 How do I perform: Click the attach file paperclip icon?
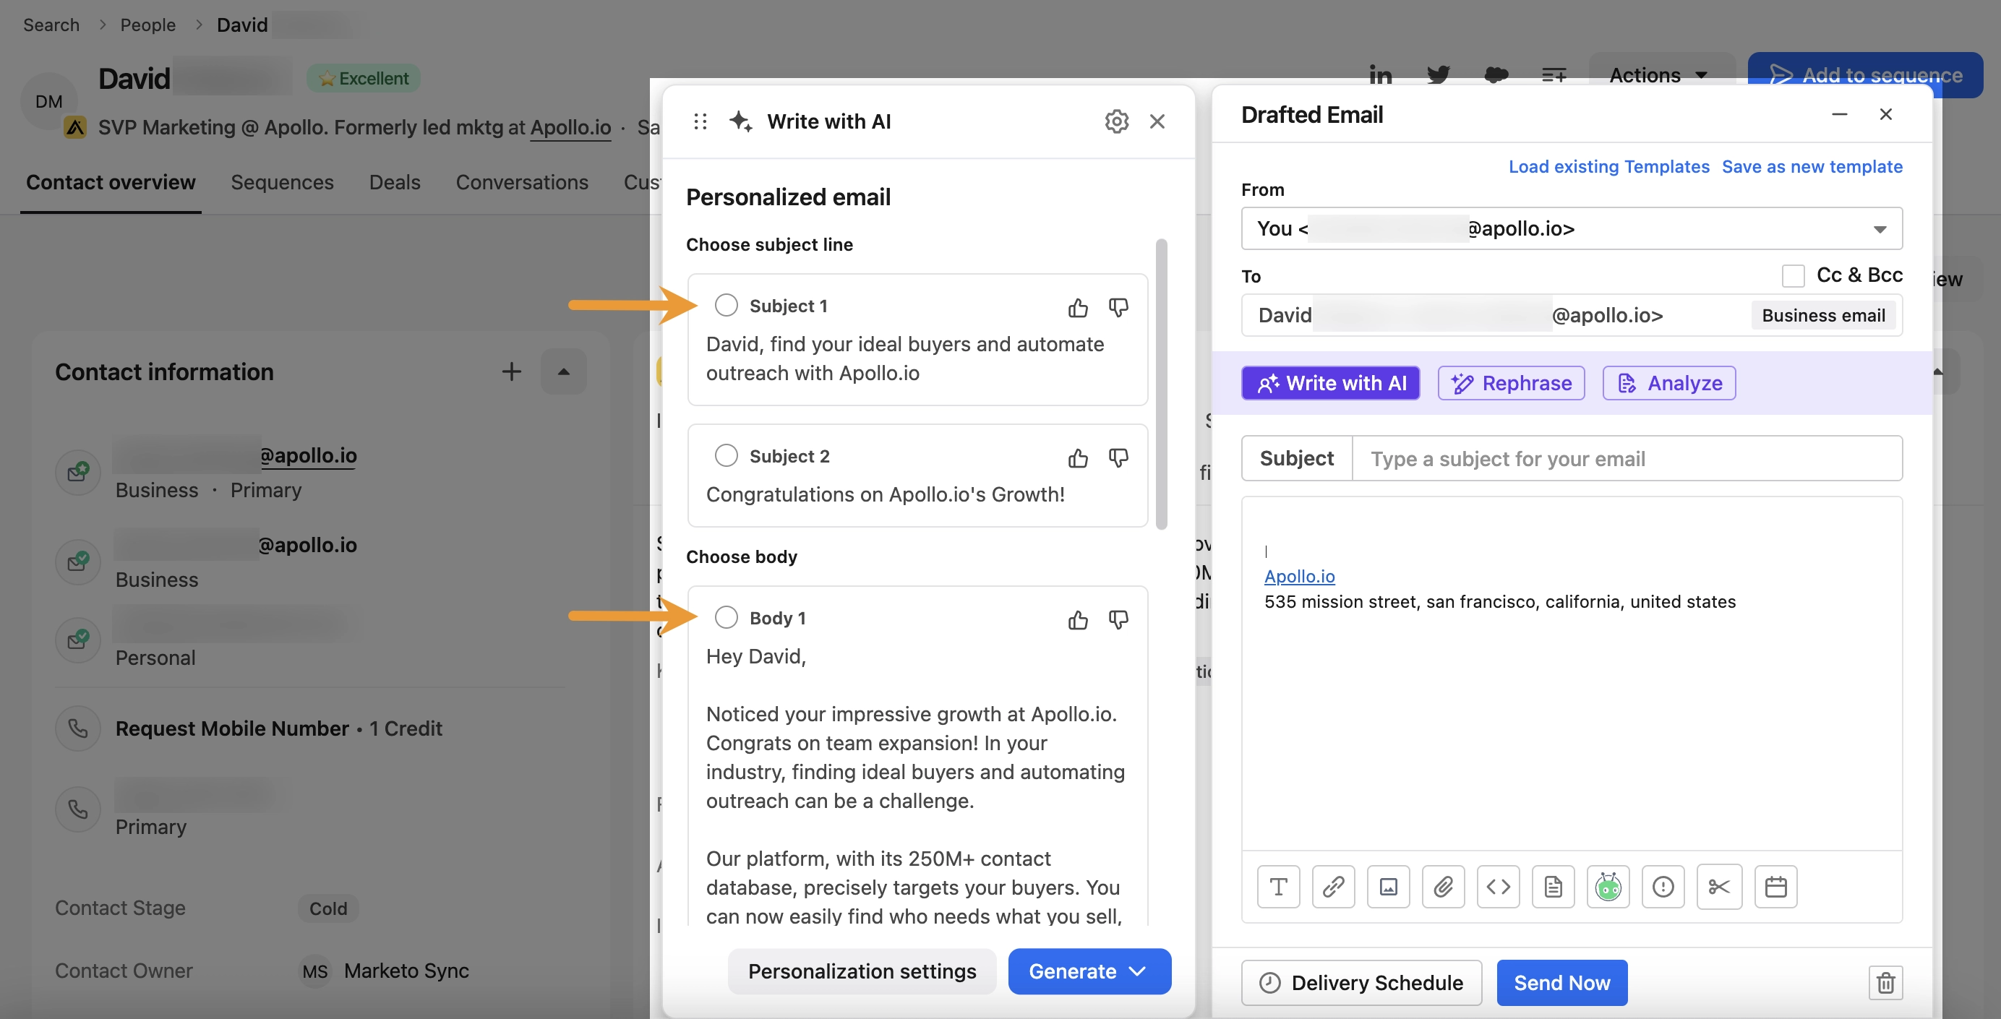point(1442,886)
